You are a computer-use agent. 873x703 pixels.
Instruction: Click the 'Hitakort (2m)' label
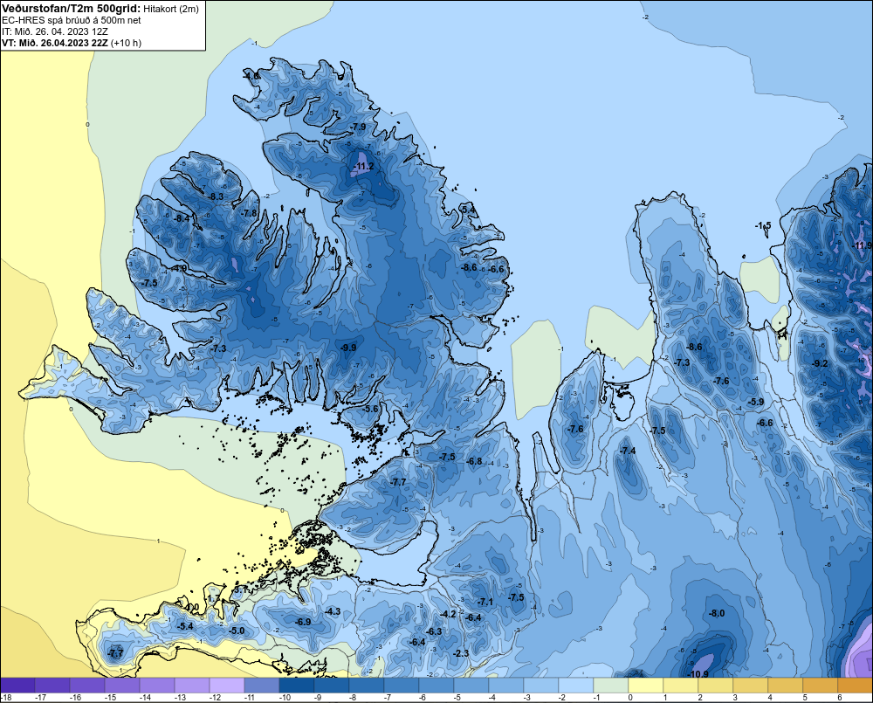pos(171,9)
